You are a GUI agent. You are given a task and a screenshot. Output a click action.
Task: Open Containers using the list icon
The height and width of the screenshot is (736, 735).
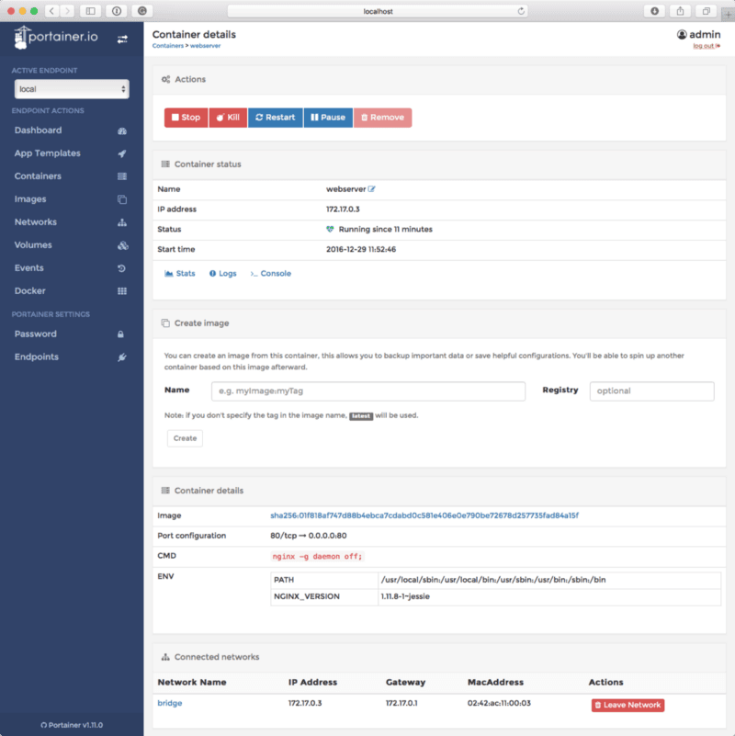(122, 176)
